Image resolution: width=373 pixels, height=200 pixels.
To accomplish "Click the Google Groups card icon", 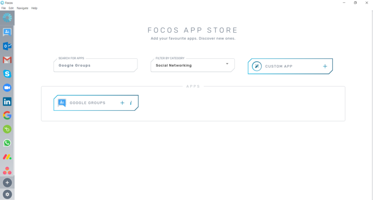I will [x=62, y=103].
